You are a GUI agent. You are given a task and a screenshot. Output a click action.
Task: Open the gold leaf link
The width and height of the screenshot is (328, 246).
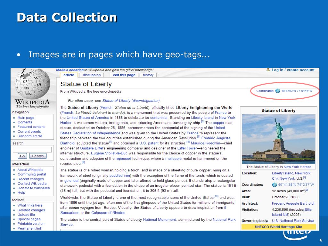(x=71, y=181)
